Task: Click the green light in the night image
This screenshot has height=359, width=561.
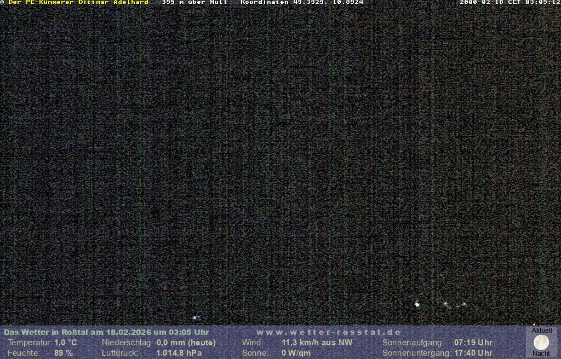Action: [417, 304]
